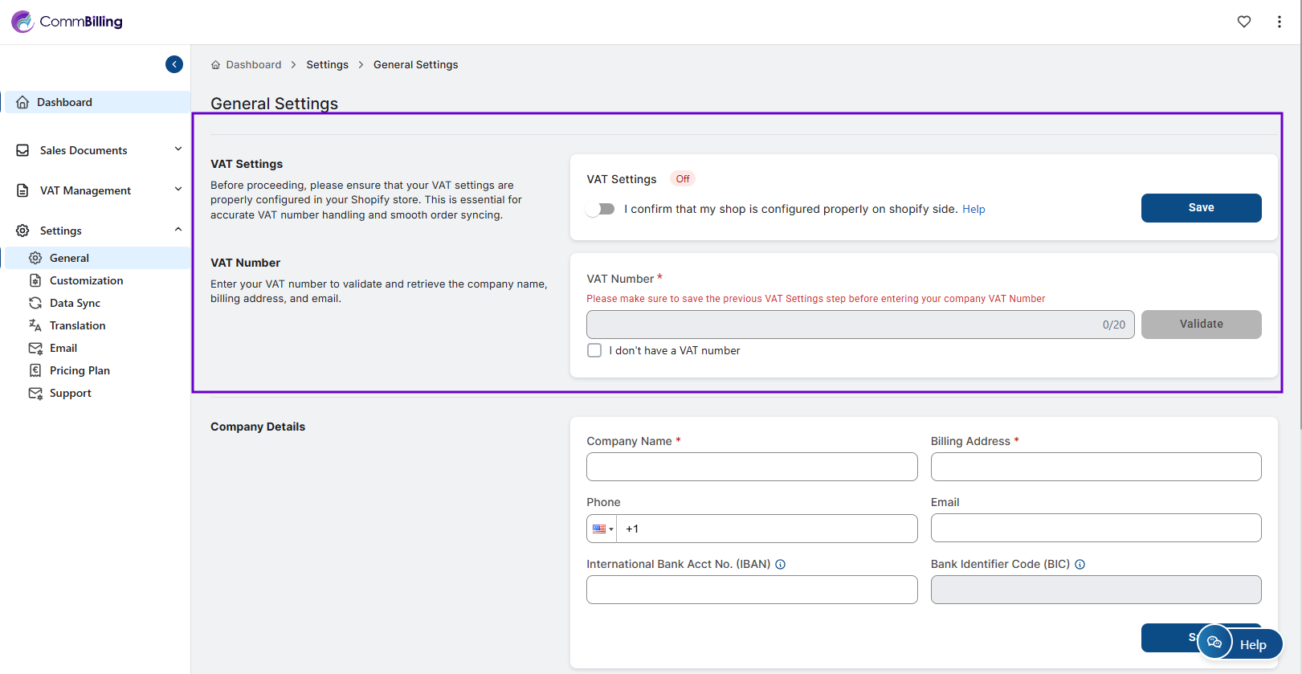Viewport: 1302px width, 674px height.
Task: Open the phone country flag dropdown
Action: [602, 529]
